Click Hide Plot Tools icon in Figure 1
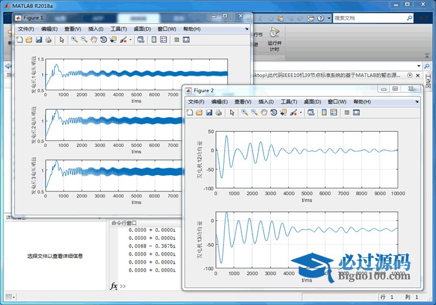Image resolution: width=436 pixels, height=305 pixels. 177,40
